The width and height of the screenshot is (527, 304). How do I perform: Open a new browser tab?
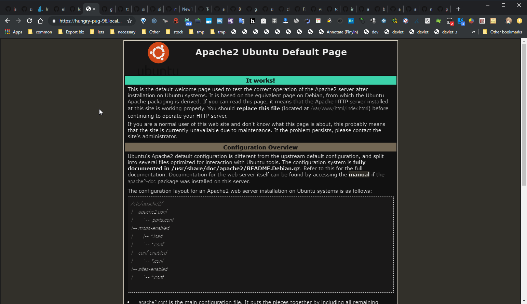coord(458,9)
